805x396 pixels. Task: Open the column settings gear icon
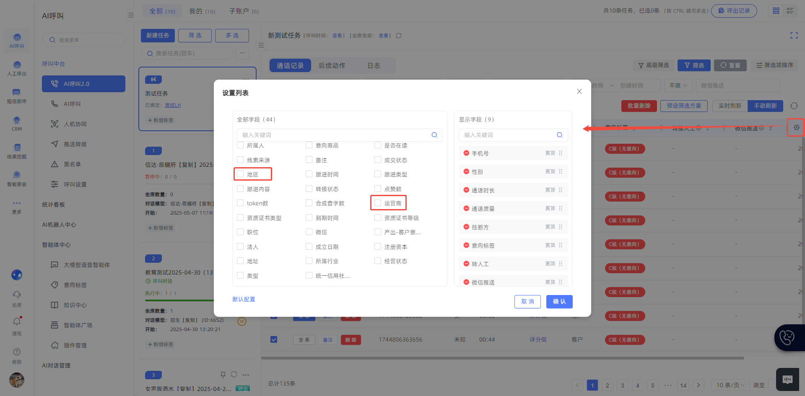(x=797, y=127)
